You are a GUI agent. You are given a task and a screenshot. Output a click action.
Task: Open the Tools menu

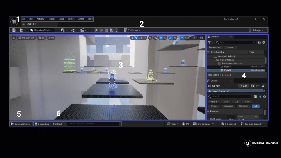pos(52,19)
